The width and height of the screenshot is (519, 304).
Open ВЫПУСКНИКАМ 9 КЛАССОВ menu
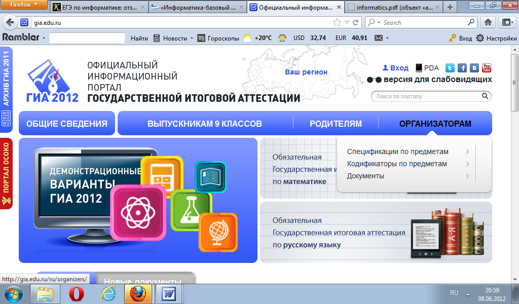[x=205, y=124]
